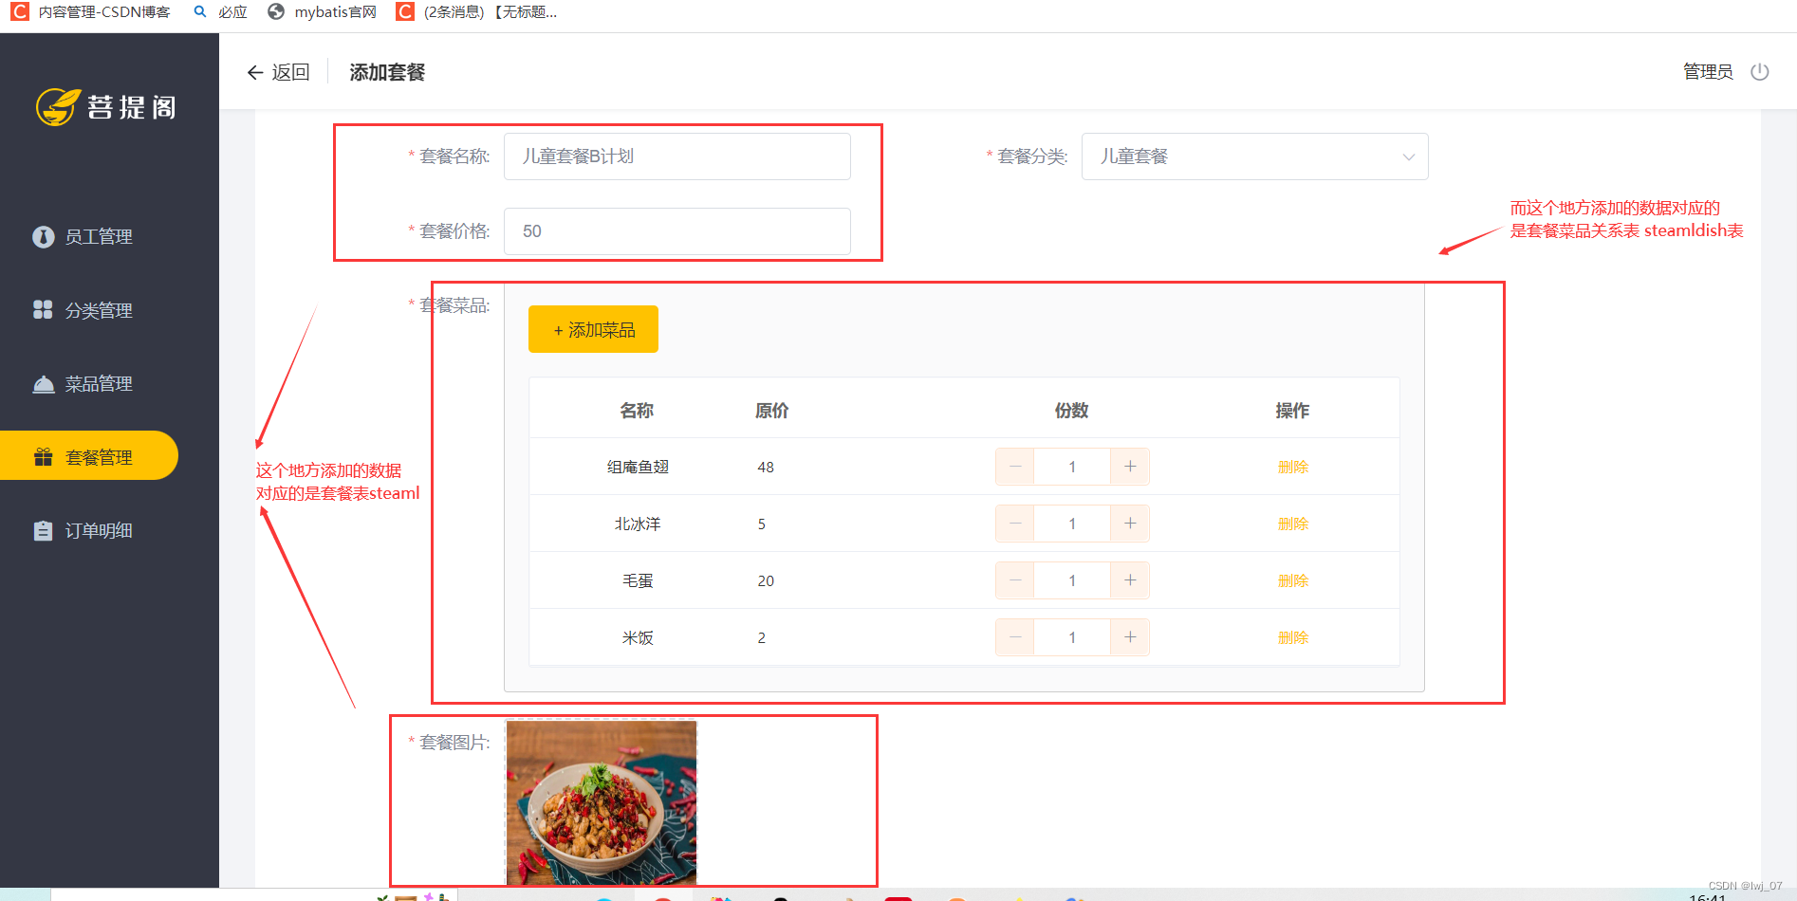The height and width of the screenshot is (901, 1797).
Task: Decrease quantity for 米饭
Action: tap(1015, 637)
